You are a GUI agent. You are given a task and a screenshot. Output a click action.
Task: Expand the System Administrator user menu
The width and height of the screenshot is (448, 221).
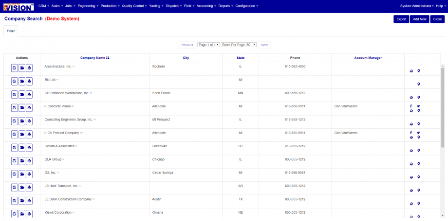click(x=417, y=6)
